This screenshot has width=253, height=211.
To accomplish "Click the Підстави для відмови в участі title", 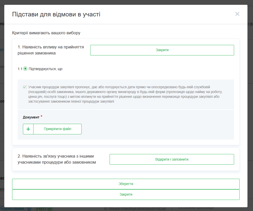I will pyautogui.click(x=56, y=14).
